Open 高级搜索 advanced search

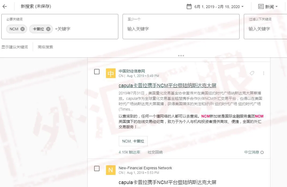coord(45,47)
